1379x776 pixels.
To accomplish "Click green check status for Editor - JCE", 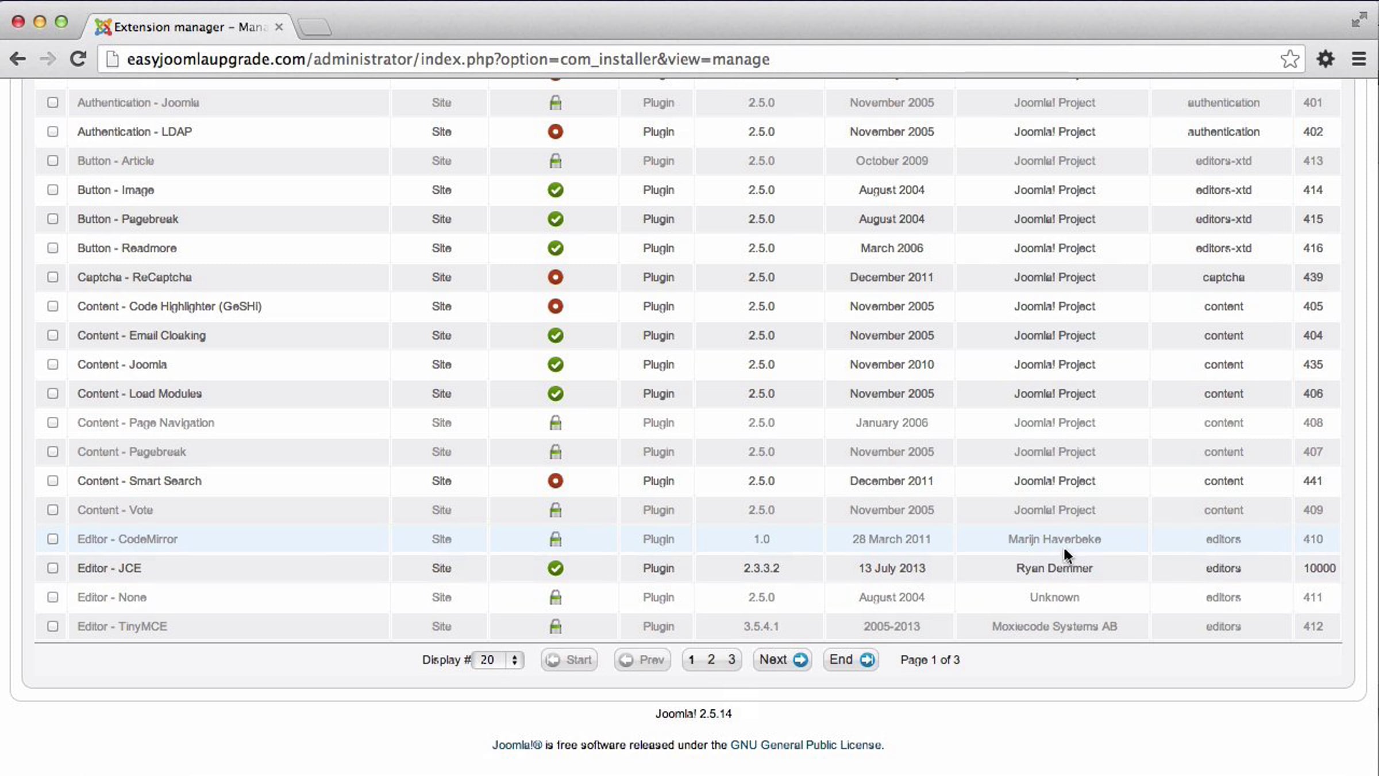I will tap(555, 568).
